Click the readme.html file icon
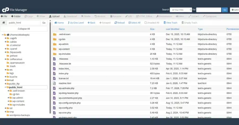The image size is (239, 125). [x=54, y=83]
